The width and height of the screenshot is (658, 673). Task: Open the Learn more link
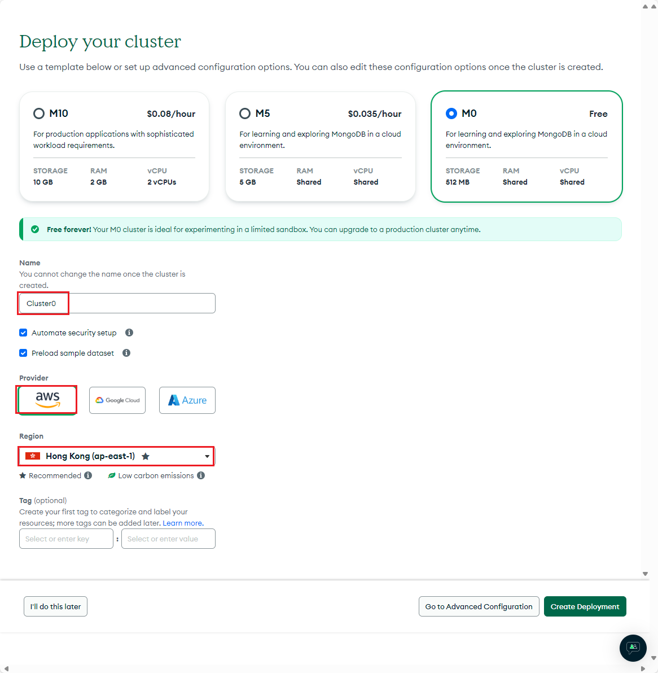coord(183,523)
